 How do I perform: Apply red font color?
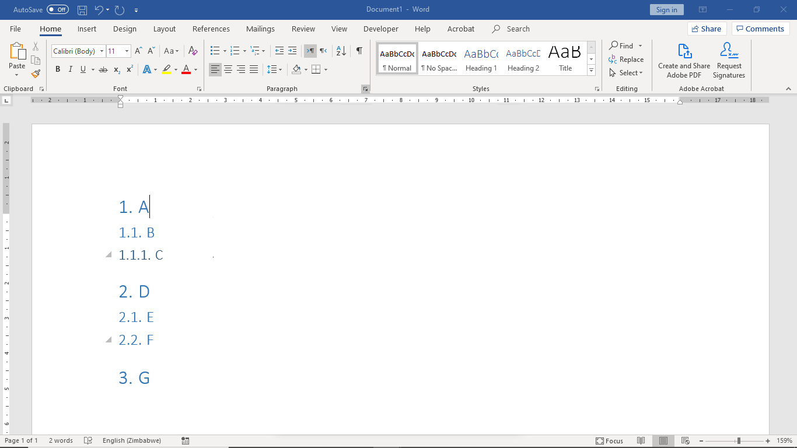(x=186, y=69)
